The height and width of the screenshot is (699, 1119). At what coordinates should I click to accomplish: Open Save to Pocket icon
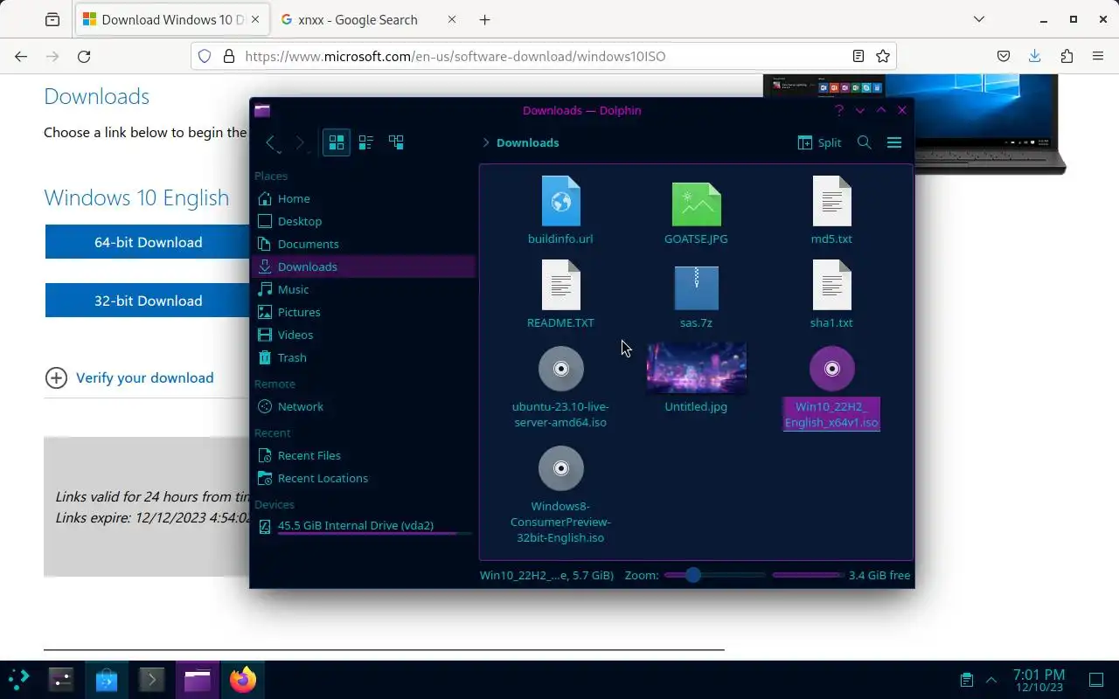(1004, 56)
